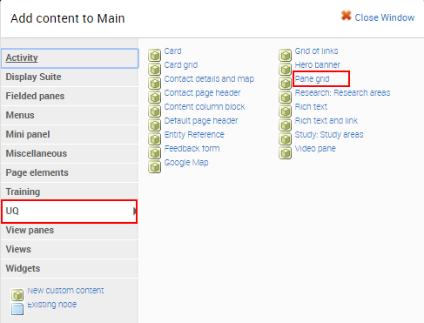Click the red X close icon

click(x=347, y=16)
